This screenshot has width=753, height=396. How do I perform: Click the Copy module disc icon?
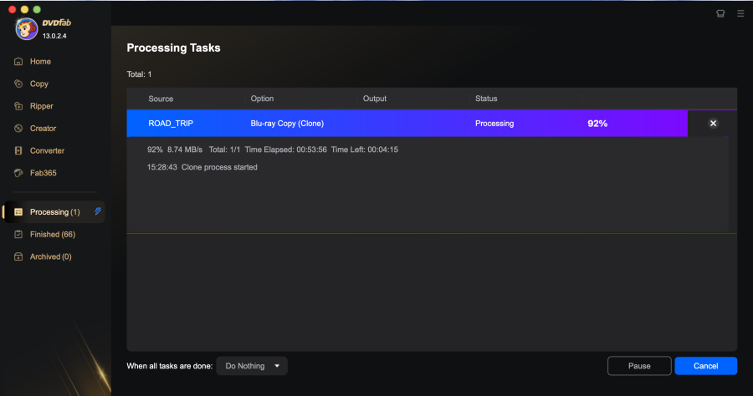(x=18, y=84)
